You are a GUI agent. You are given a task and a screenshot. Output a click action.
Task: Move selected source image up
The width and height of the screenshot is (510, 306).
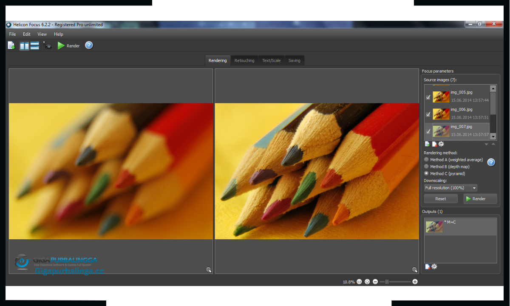(493, 144)
